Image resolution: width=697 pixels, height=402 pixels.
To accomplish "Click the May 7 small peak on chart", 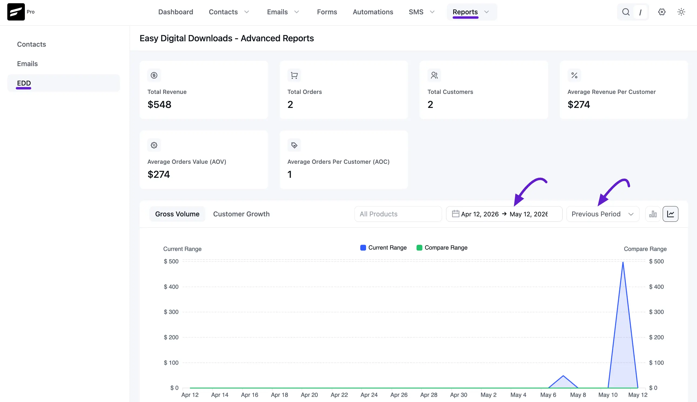I will 563,376.
